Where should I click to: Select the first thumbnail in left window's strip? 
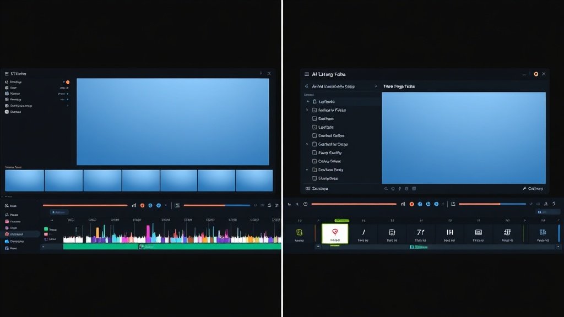coord(24,181)
